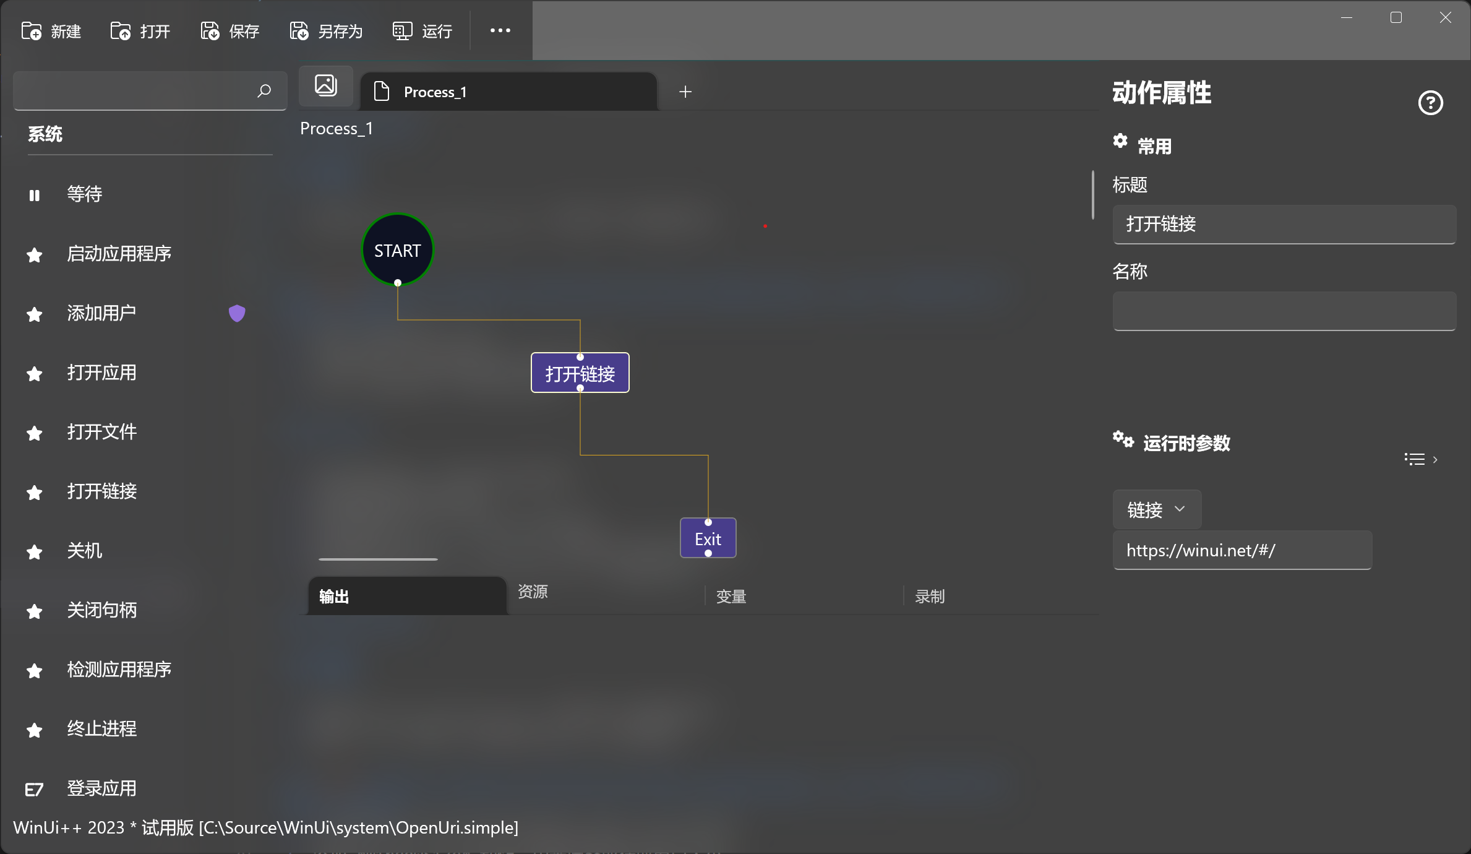Click the canvas horizontal scrollbar

tap(378, 559)
